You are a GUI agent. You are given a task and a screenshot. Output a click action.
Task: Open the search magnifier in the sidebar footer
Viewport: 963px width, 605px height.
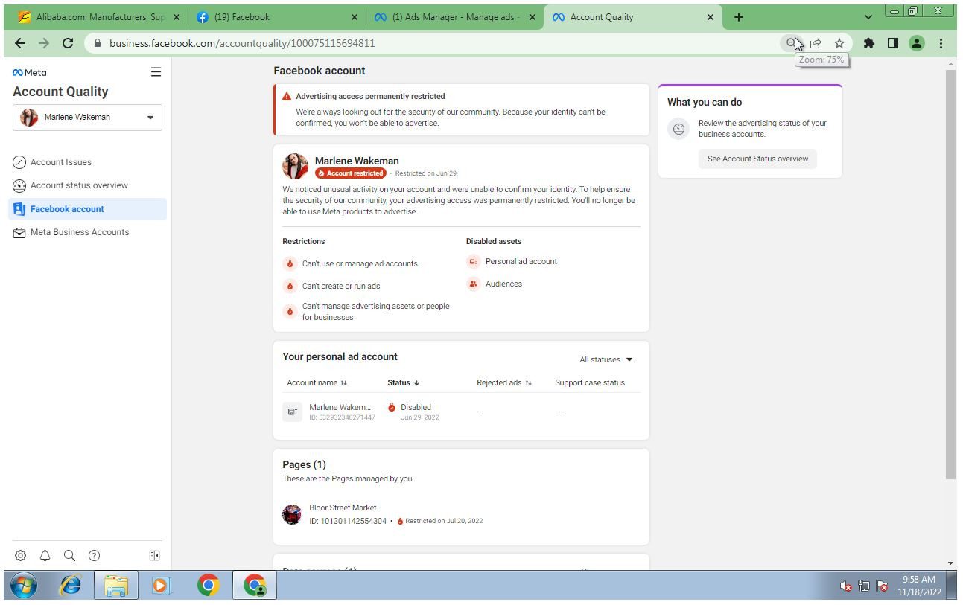(69, 555)
